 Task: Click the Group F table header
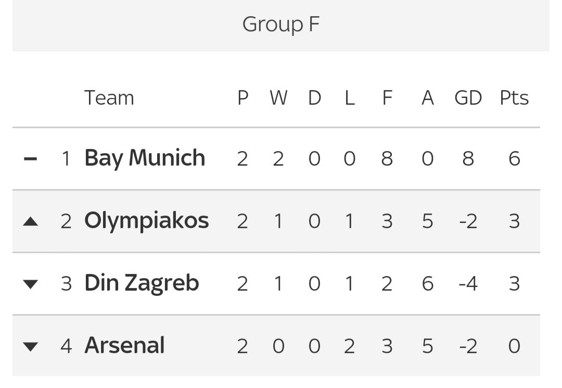280,24
